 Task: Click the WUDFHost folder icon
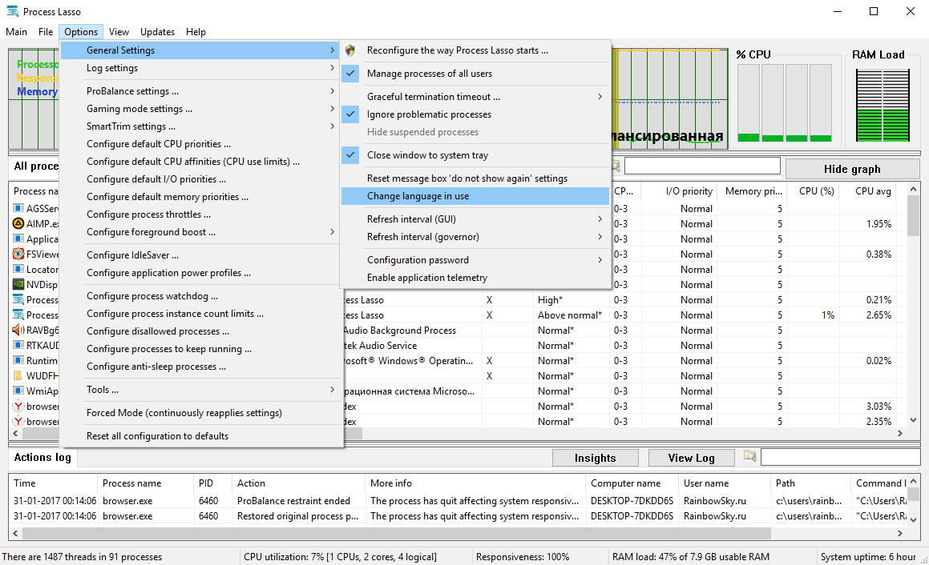(x=18, y=375)
